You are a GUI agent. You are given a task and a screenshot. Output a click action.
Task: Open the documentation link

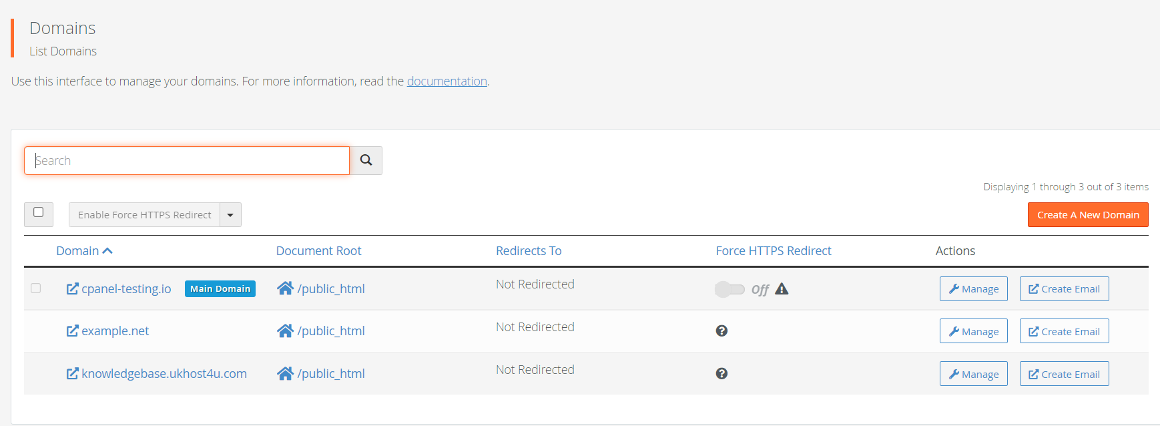pos(447,81)
